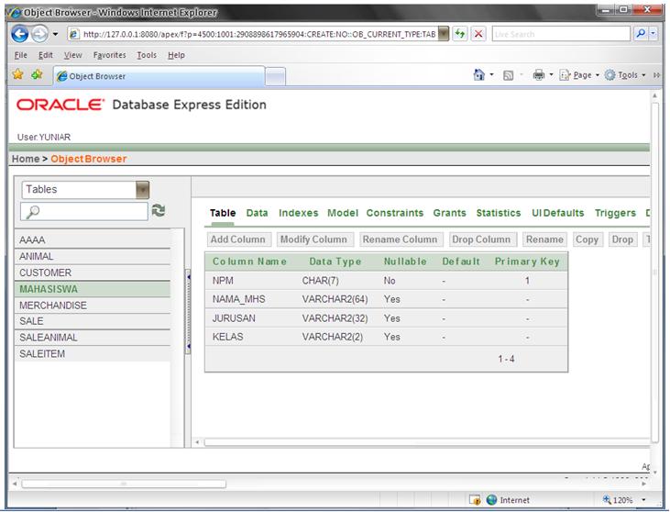Switch to the Grants tab
This screenshot has height=512, width=670.
point(449,213)
